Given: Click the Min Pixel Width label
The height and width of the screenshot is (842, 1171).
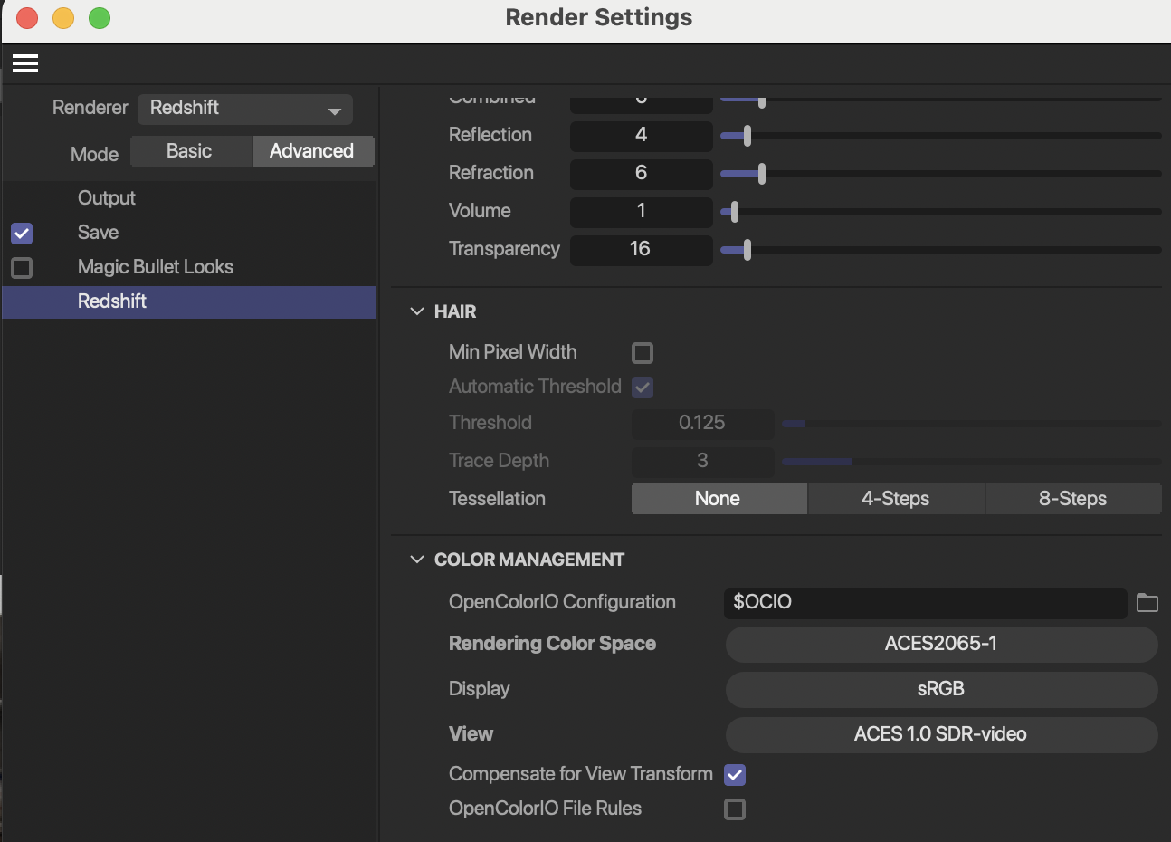Looking at the screenshot, I should click(x=512, y=352).
